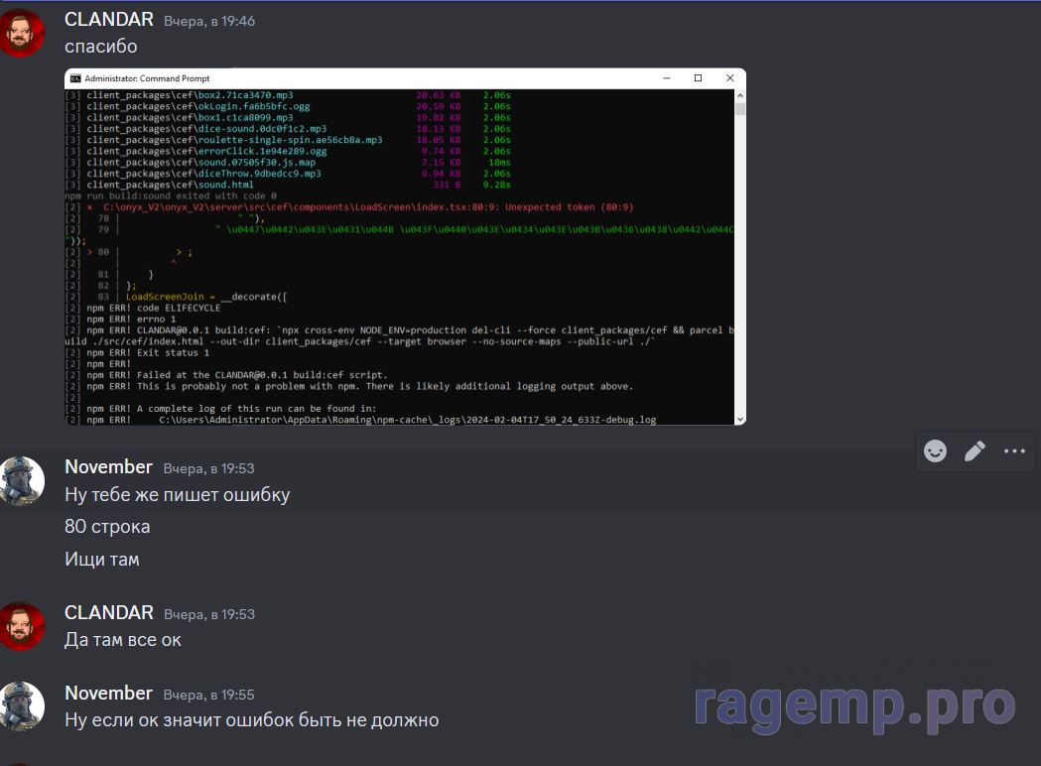Click CLANDAR's avatar beside "спасибо" message
Image resolution: width=1041 pixels, height=766 pixels.
coord(22,34)
